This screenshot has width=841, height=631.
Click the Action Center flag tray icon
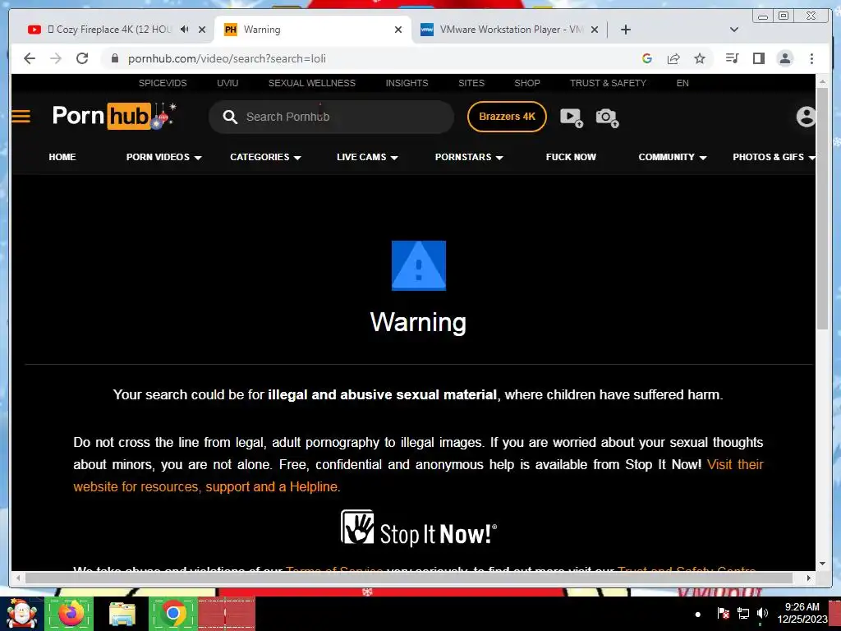point(723,613)
